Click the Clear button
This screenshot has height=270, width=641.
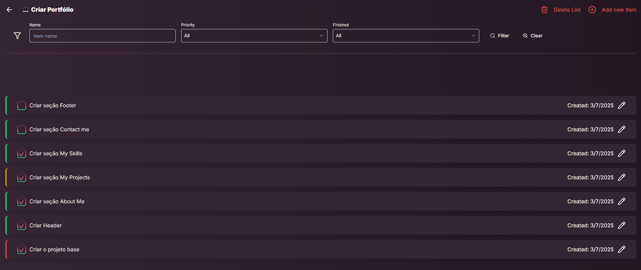tap(533, 36)
